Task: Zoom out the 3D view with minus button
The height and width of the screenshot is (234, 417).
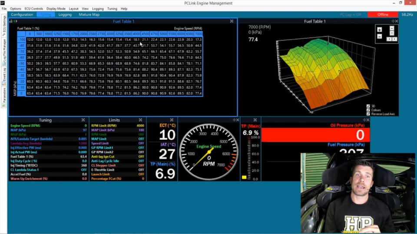Action: coord(380,36)
